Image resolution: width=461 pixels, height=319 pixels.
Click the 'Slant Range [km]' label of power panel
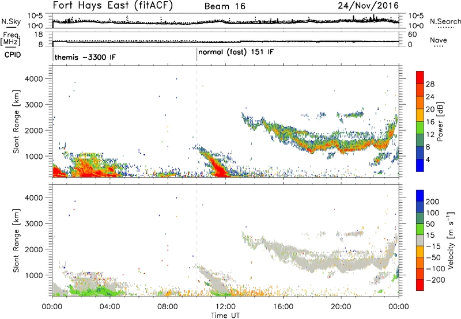click(x=16, y=121)
